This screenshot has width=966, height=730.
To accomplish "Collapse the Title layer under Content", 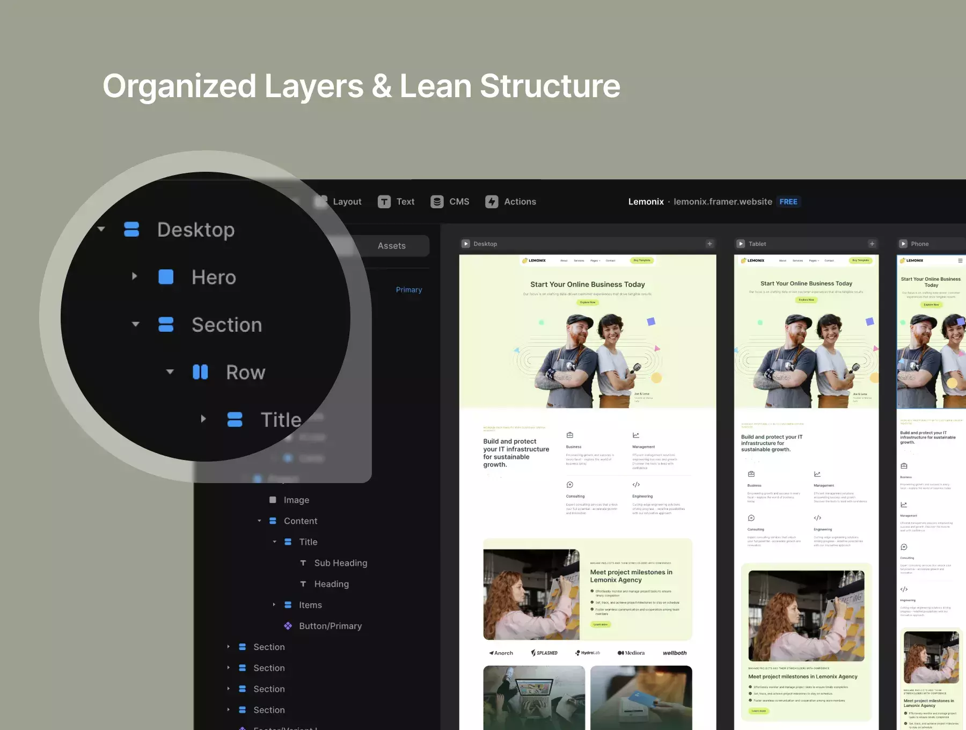I will point(274,542).
